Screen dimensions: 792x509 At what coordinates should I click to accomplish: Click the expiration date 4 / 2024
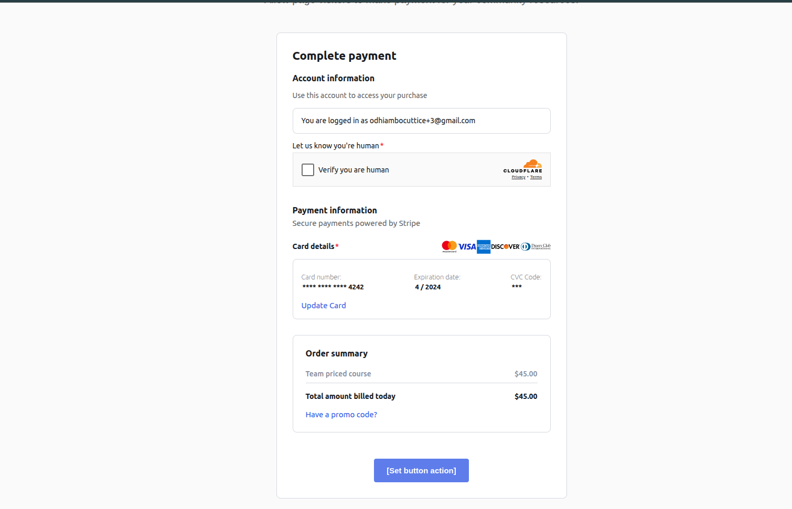[428, 287]
